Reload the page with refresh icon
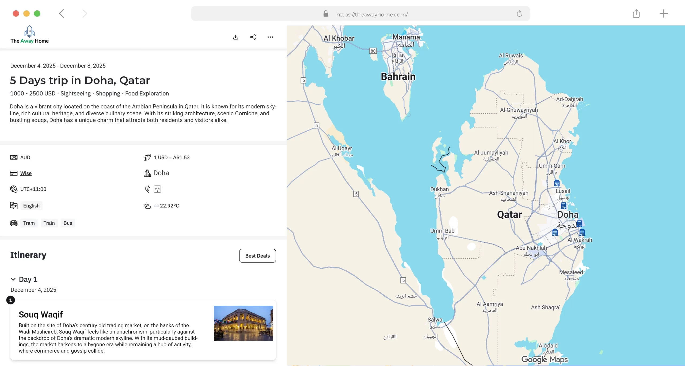This screenshot has width=685, height=366. tap(519, 14)
